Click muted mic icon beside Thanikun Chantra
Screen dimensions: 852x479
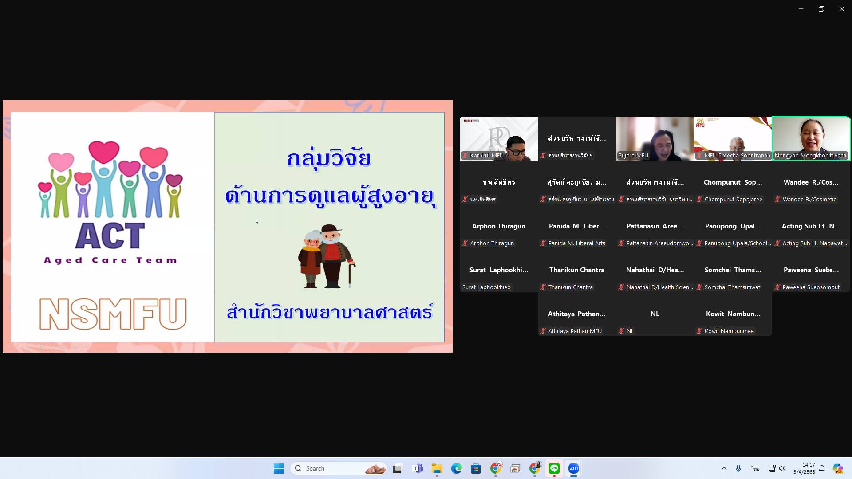click(x=543, y=287)
